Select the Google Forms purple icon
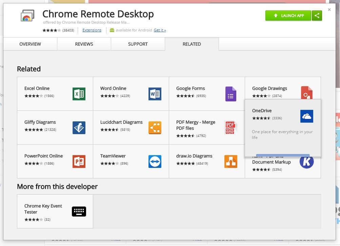Screen dimensions: 340x246 pos(231,94)
